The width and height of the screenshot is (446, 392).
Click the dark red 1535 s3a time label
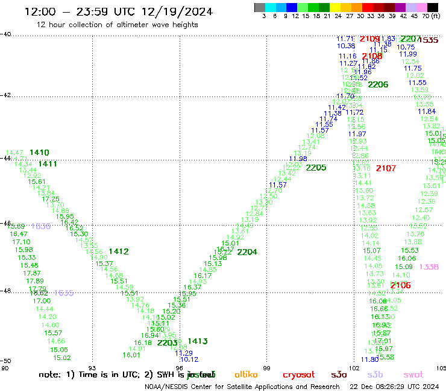point(429,40)
